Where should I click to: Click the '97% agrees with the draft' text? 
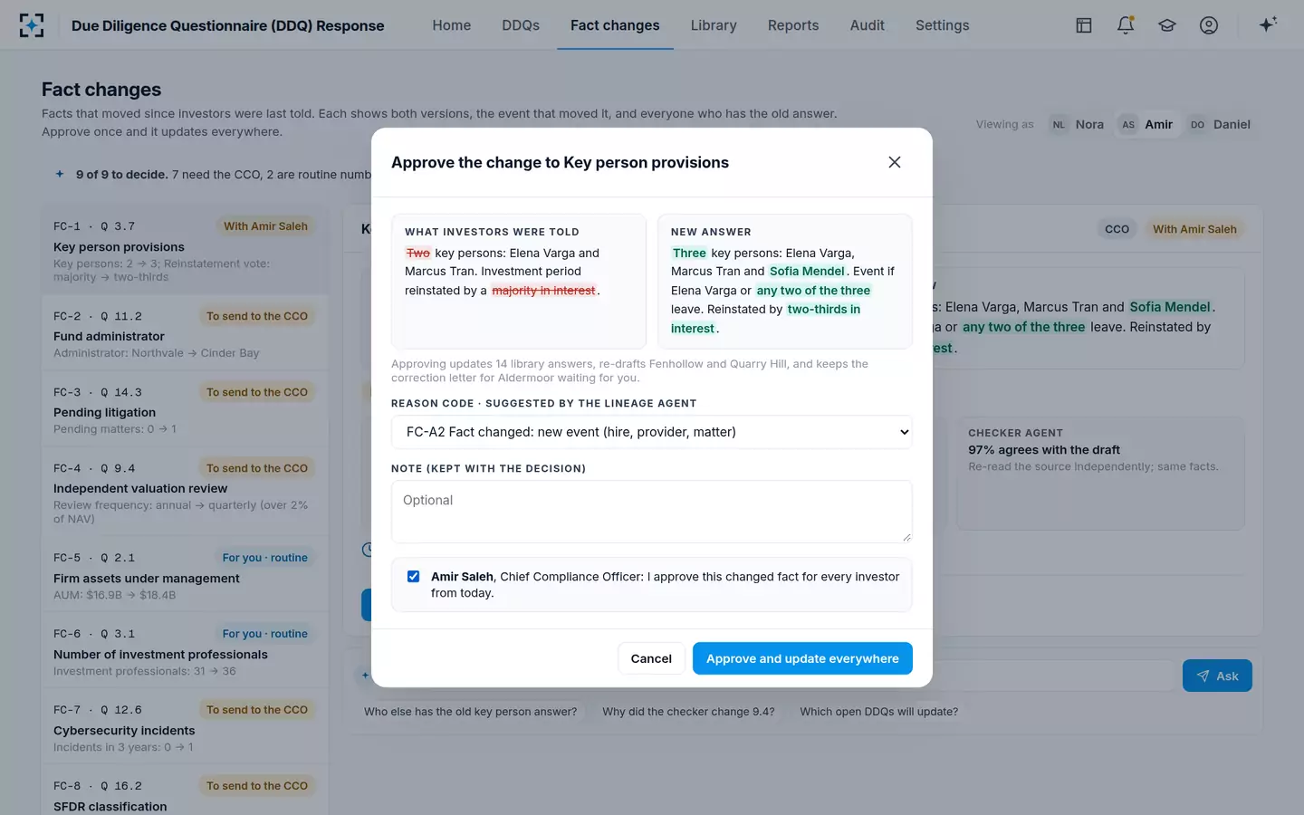coord(1044,450)
